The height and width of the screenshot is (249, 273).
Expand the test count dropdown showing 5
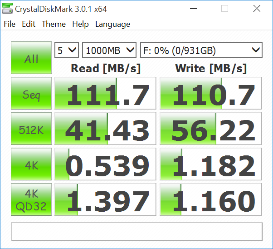tap(67, 50)
